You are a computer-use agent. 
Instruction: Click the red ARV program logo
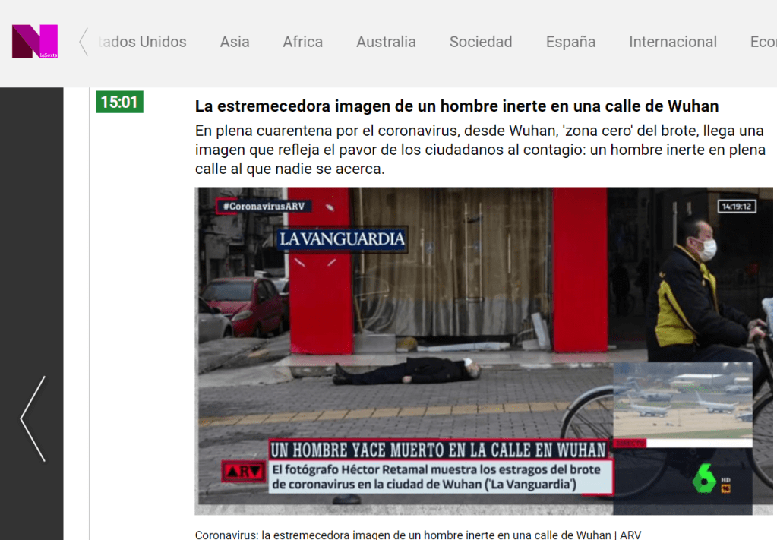(x=243, y=472)
